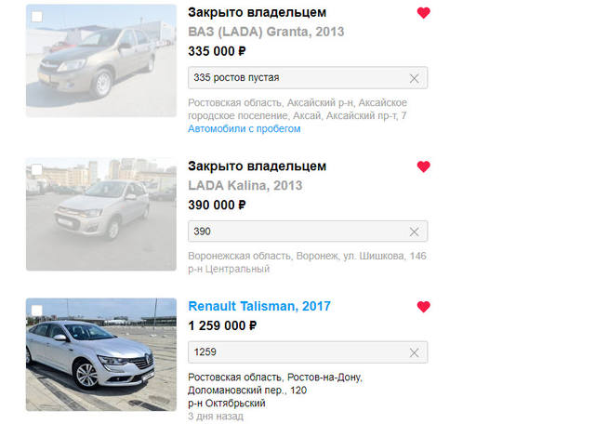The width and height of the screenshot is (595, 424).
Task: Open the LADA Kalina car photo
Action: pos(101,214)
